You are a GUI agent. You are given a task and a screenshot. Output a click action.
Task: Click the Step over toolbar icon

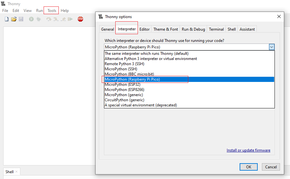coord(49,19)
